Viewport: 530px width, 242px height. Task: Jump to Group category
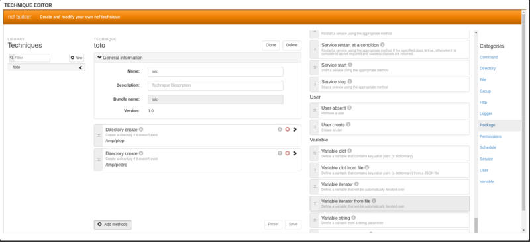tap(485, 91)
